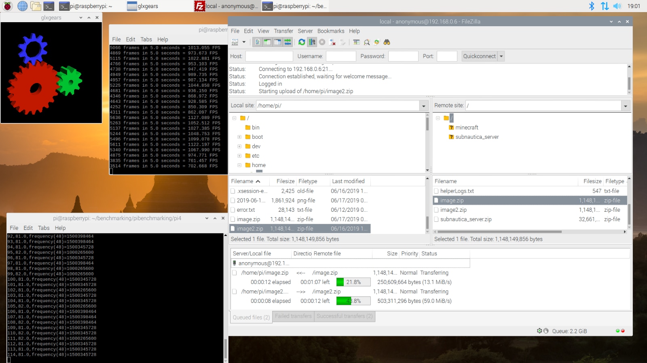Refresh the file and folder lists
This screenshot has height=363, width=647.
click(x=302, y=42)
